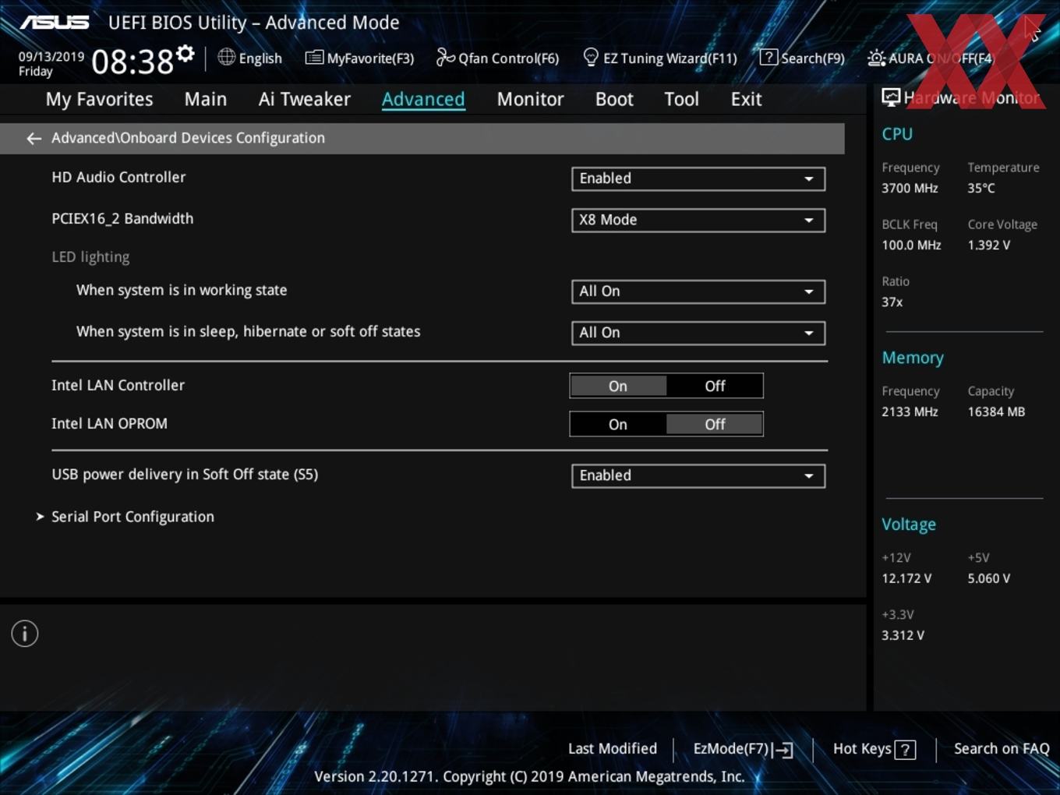Image resolution: width=1060 pixels, height=795 pixels.
Task: Click the memory frequency 2133 MHz
Action: 910,412
